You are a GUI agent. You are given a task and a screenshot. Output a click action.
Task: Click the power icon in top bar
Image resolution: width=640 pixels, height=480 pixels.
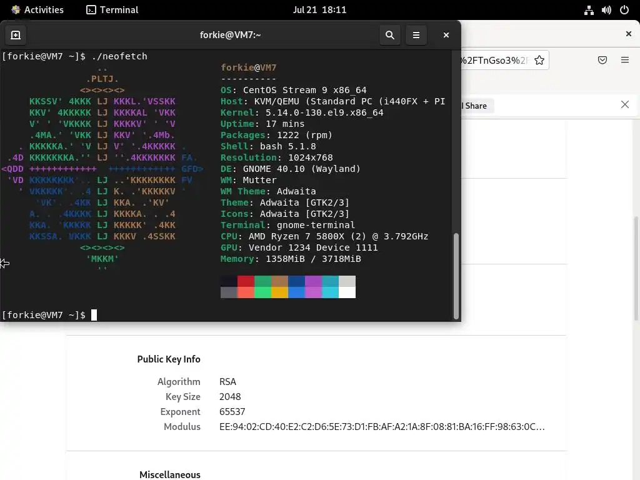(624, 10)
